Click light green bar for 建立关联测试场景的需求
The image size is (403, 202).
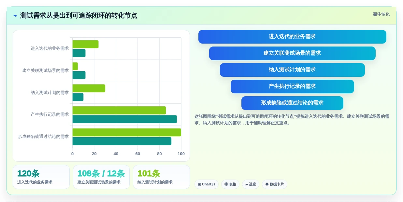point(75,66)
